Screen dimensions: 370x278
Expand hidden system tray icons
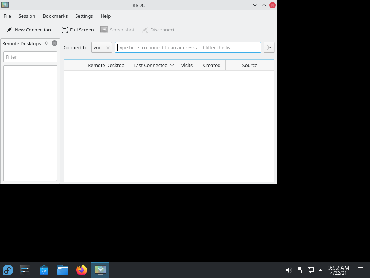[320, 270]
